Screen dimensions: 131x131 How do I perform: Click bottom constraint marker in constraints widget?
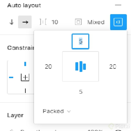pyautogui.click(x=25, y=91)
